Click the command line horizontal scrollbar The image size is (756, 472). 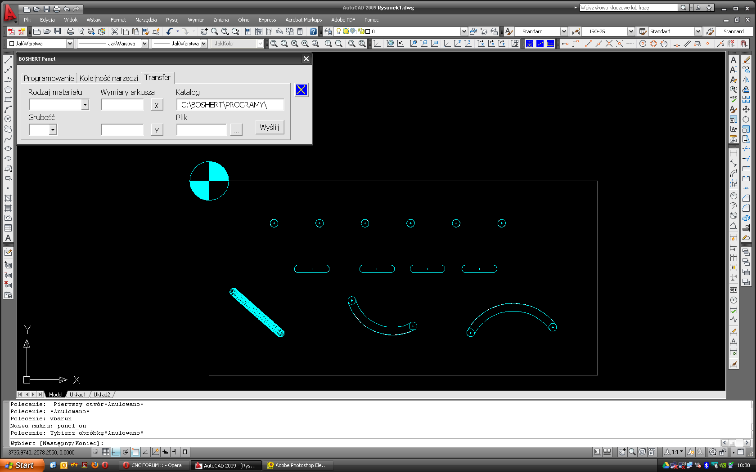[x=735, y=443]
